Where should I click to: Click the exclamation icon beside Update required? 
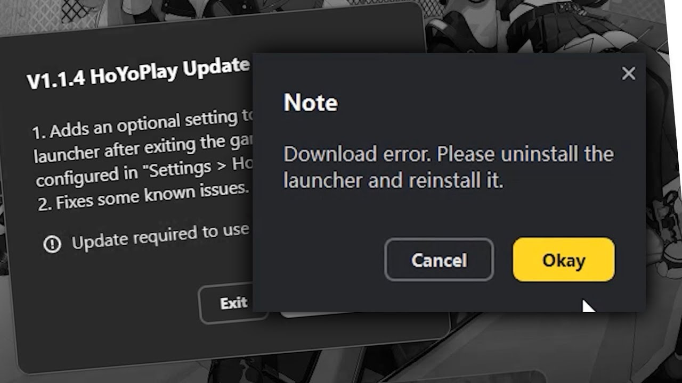[52, 244]
